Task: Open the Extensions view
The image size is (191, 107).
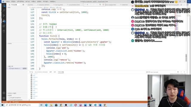Action: click(x=4, y=26)
